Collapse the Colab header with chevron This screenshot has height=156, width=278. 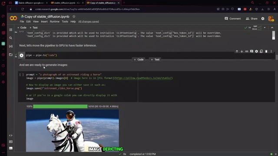pyautogui.click(x=272, y=28)
